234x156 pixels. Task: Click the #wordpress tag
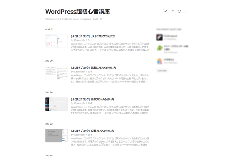point(86,19)
